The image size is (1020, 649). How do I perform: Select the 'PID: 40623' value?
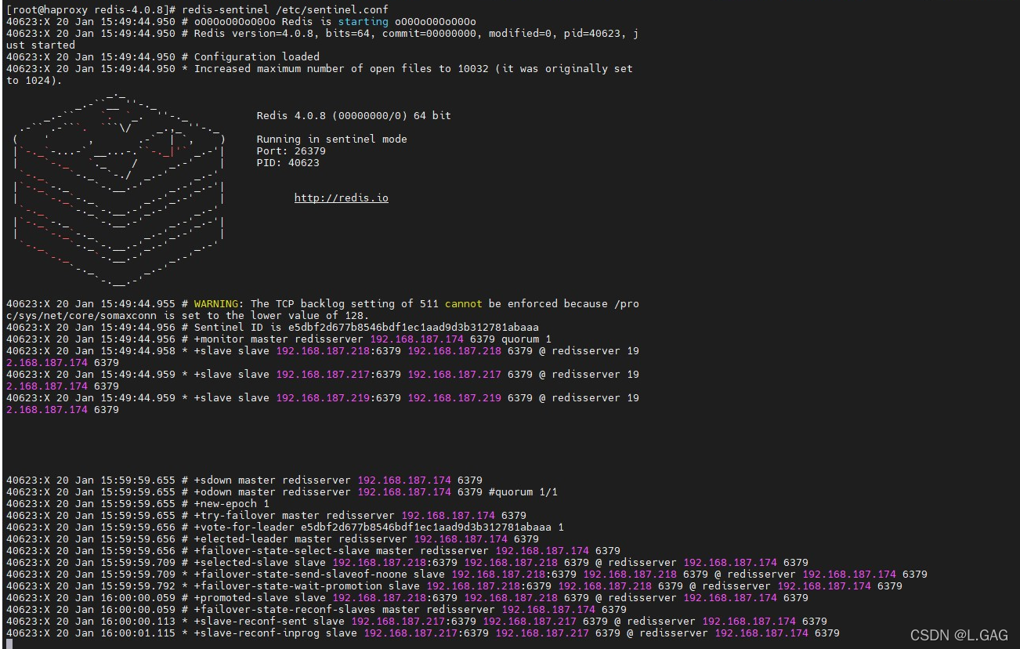click(288, 162)
